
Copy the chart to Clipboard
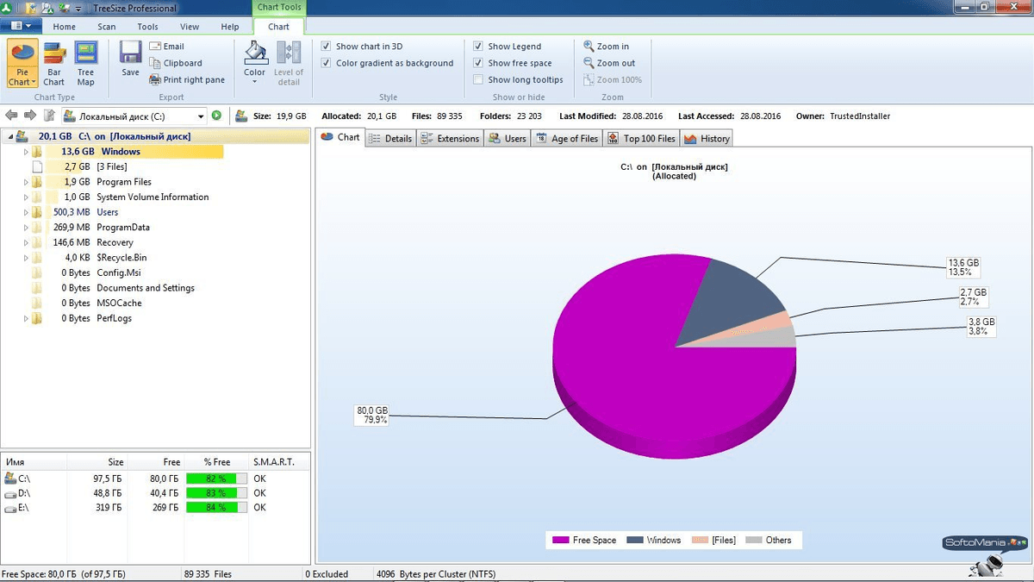(x=178, y=62)
